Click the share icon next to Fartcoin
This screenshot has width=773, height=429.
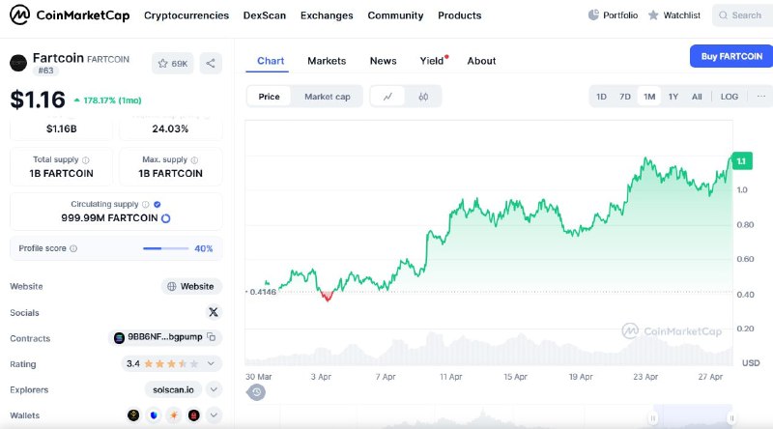[211, 63]
